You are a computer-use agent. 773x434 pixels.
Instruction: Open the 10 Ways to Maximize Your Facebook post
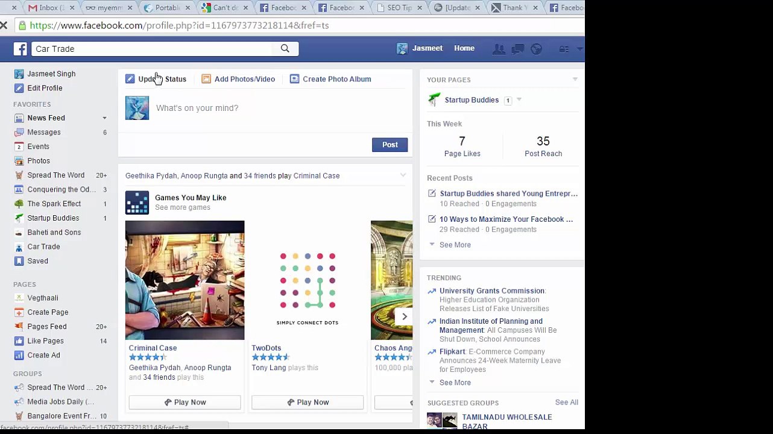(x=506, y=219)
